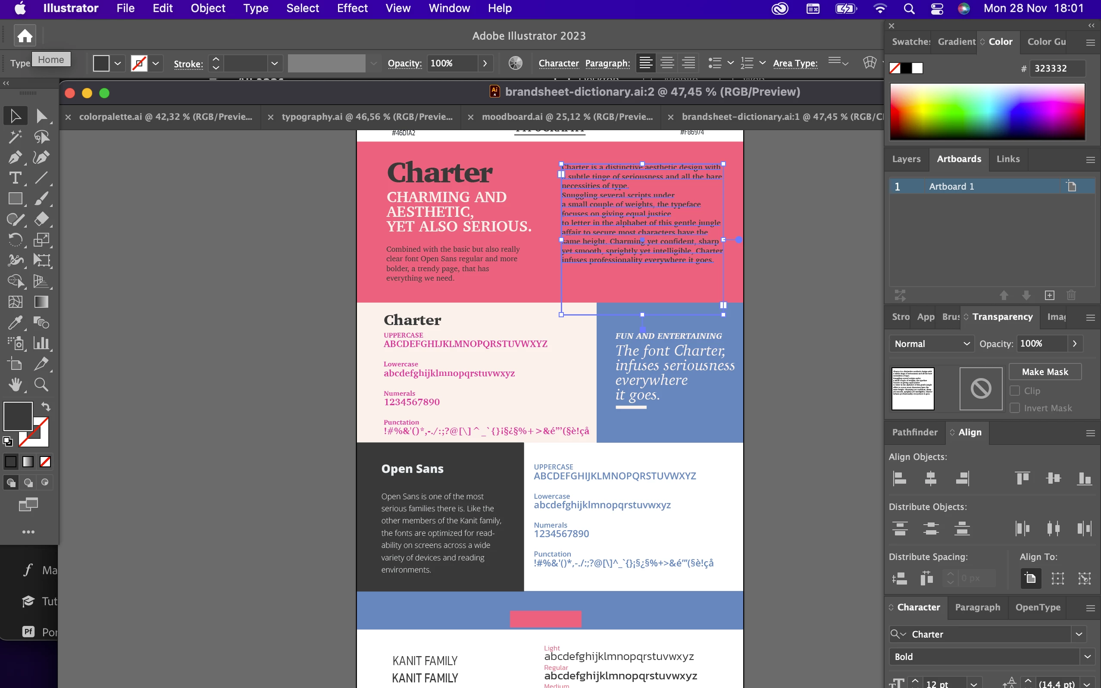
Task: Pick a color from the spectrum bar
Action: coord(987,112)
